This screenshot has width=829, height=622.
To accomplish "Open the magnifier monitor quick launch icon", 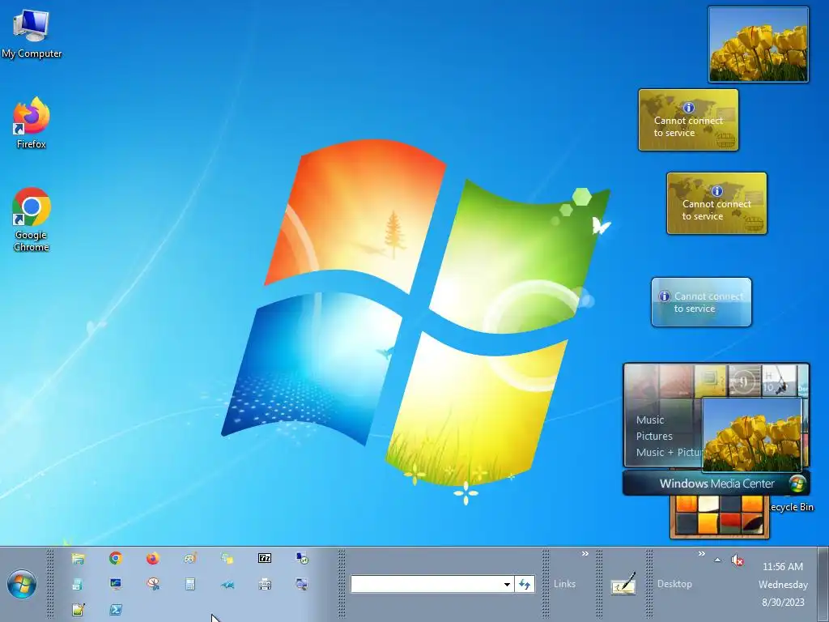I will (x=302, y=585).
